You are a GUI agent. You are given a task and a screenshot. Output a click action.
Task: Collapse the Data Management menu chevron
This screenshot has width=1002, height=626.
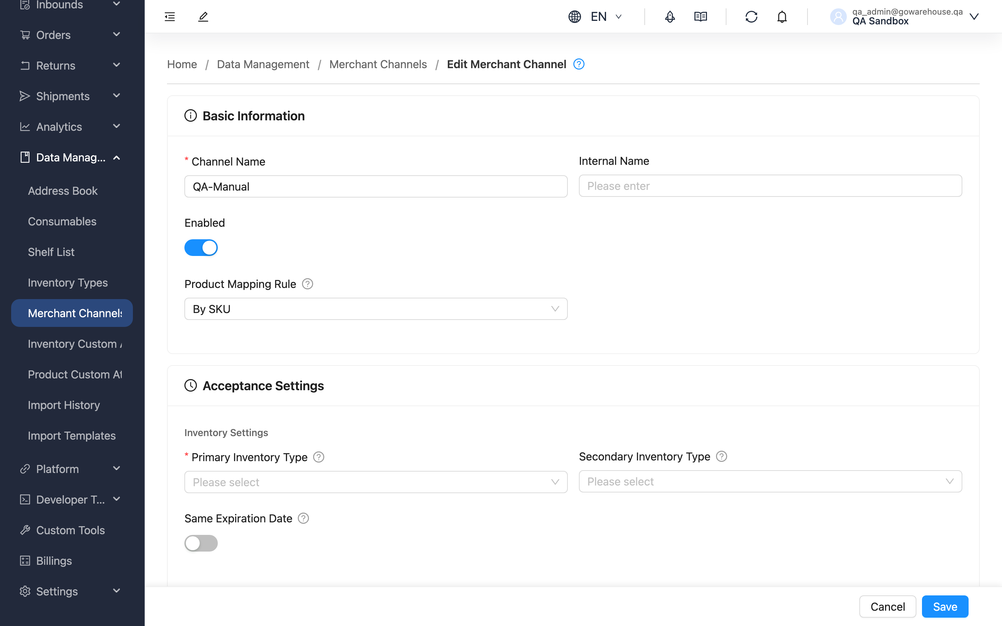[x=116, y=157]
